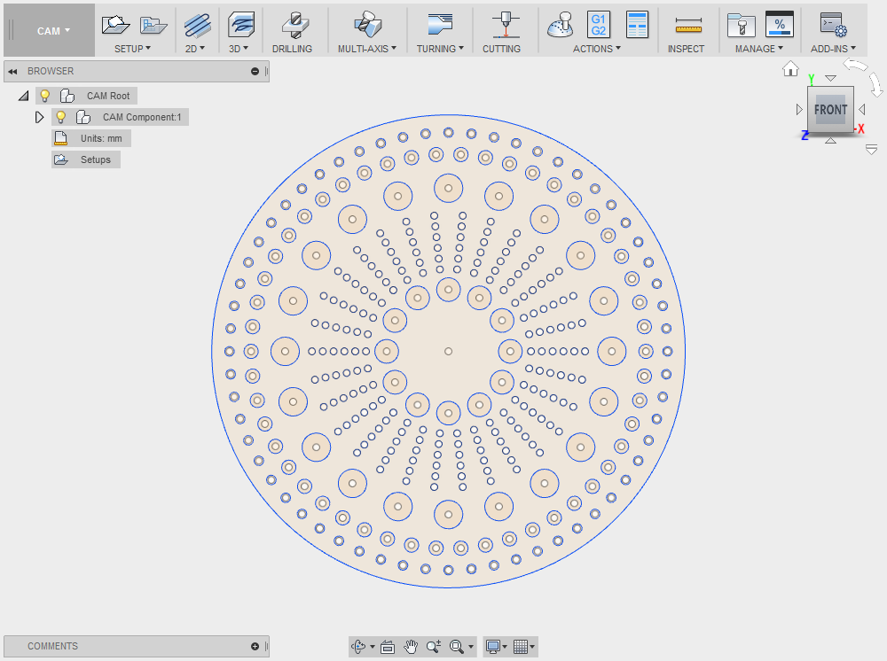Click the New Setup icon in toolbar
This screenshot has height=661, width=887.
click(115, 24)
